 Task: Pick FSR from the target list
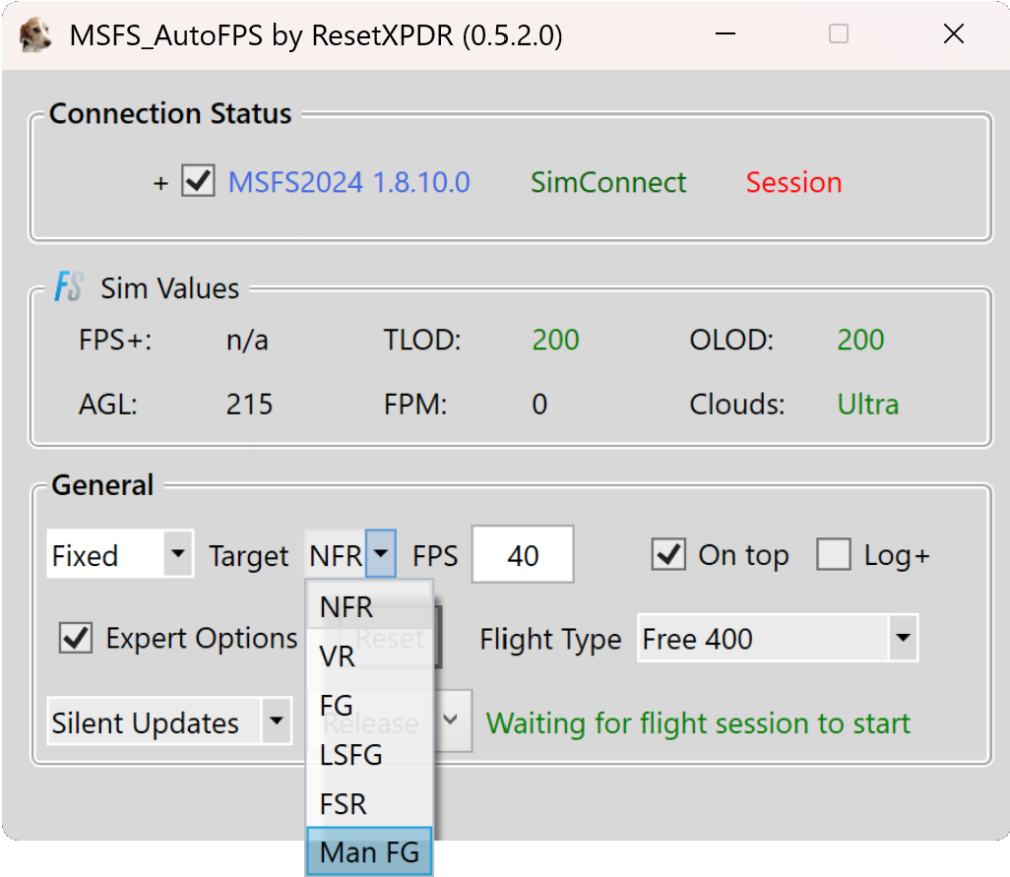(369, 803)
